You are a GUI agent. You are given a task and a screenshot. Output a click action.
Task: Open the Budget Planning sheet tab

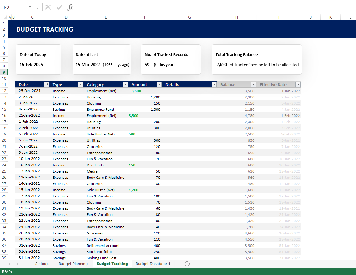(x=73, y=264)
